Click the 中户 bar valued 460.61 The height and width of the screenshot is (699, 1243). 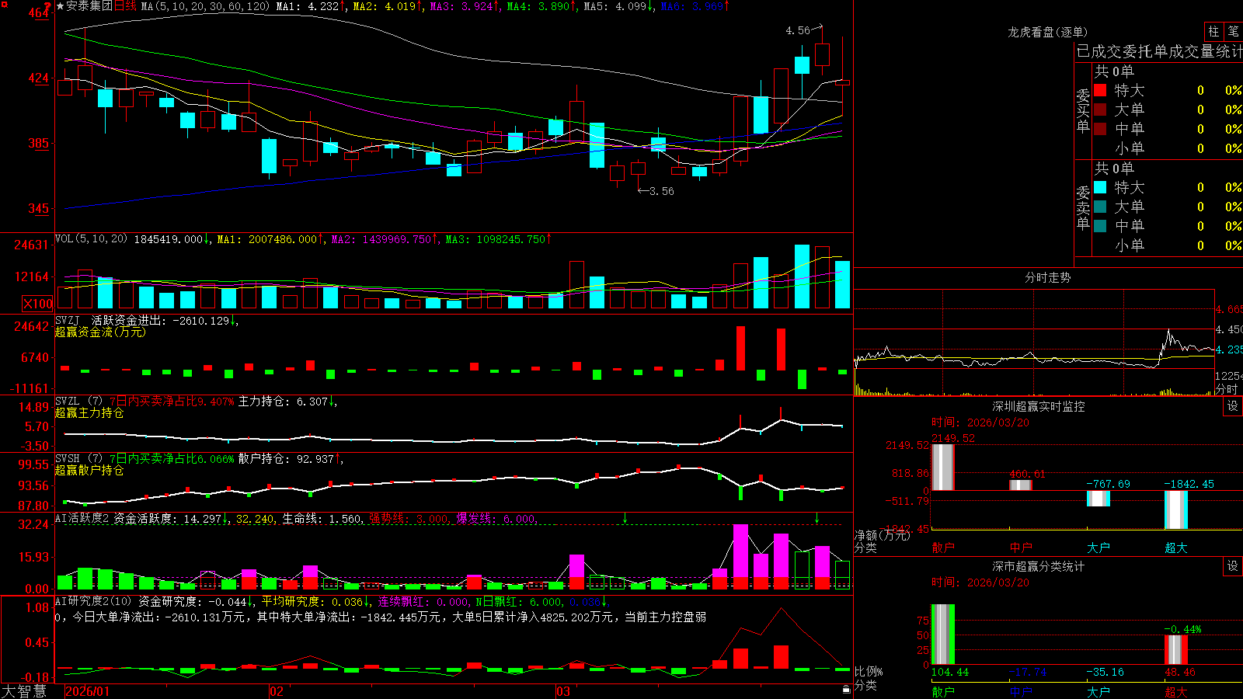pyautogui.click(x=1021, y=485)
